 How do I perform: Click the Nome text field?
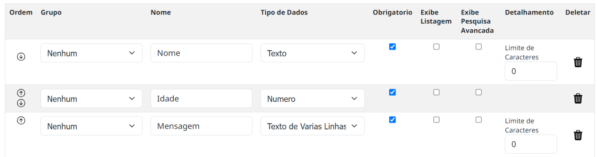201,53
